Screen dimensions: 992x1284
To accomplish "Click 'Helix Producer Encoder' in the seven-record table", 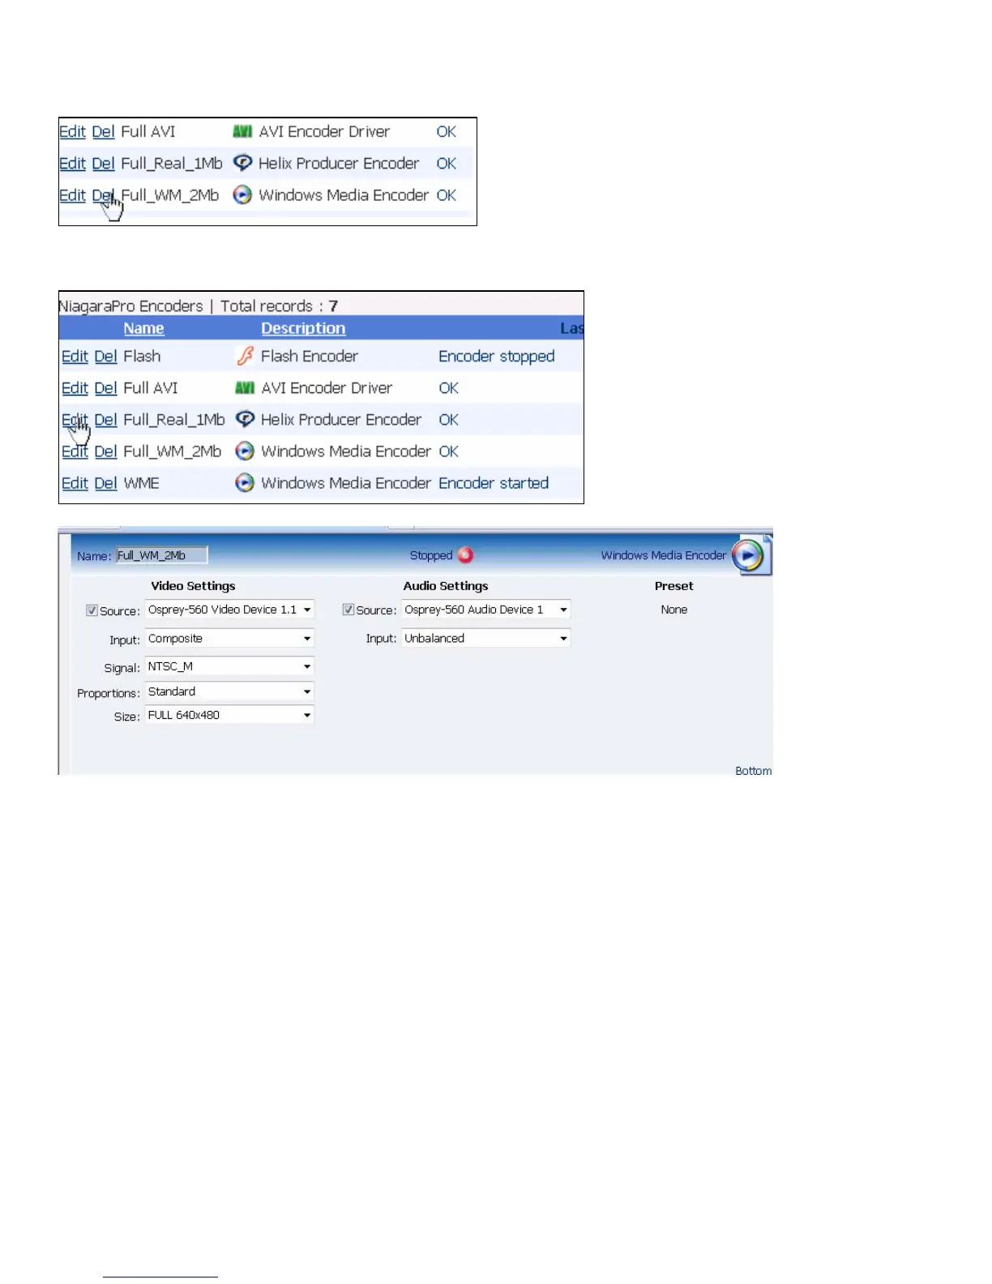I will coord(341,420).
